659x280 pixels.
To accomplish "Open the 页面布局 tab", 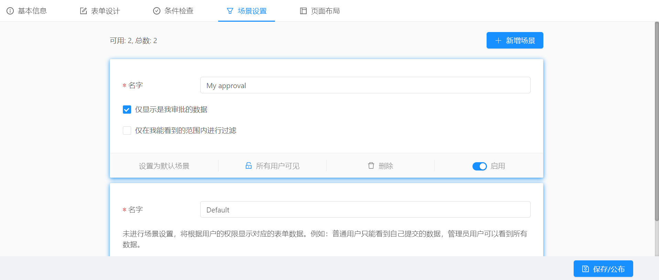I will click(x=325, y=11).
